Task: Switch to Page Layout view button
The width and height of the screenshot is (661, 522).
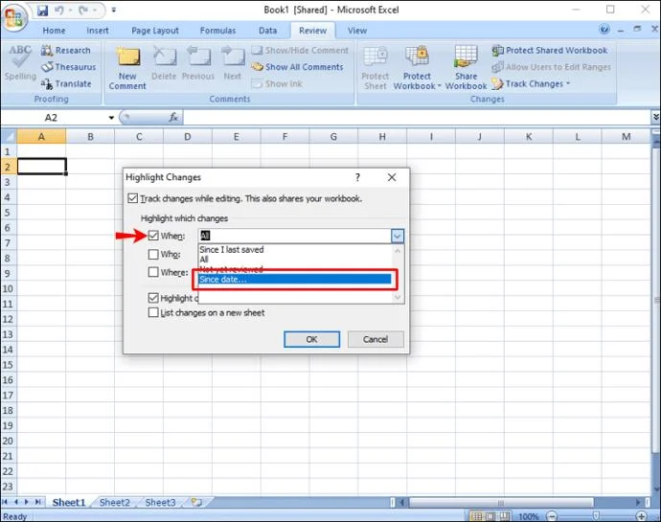Action: 490,516
